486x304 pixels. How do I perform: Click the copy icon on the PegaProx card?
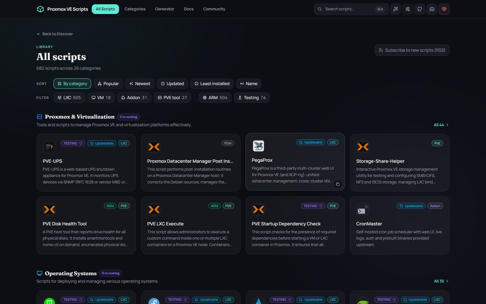[x=338, y=184]
